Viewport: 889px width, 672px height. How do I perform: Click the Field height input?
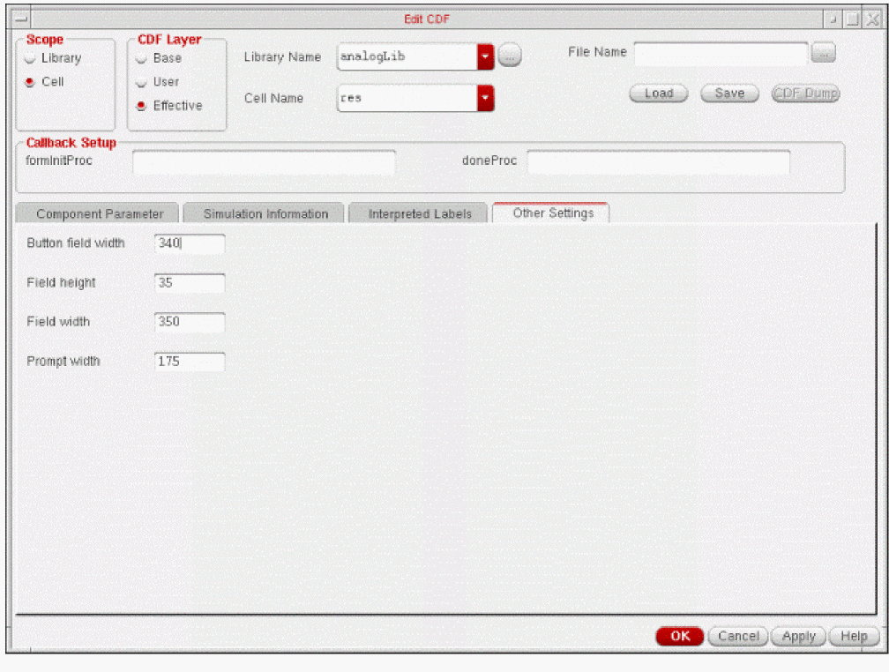click(190, 283)
